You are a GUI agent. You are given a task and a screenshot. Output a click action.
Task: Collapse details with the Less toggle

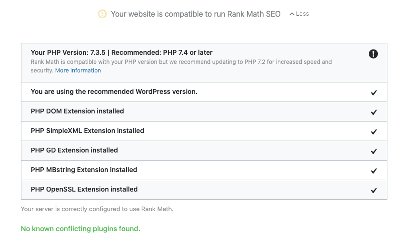pyautogui.click(x=299, y=14)
